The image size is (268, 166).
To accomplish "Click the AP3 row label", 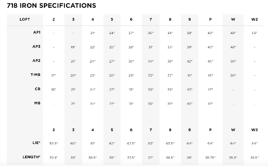I will (36, 47).
